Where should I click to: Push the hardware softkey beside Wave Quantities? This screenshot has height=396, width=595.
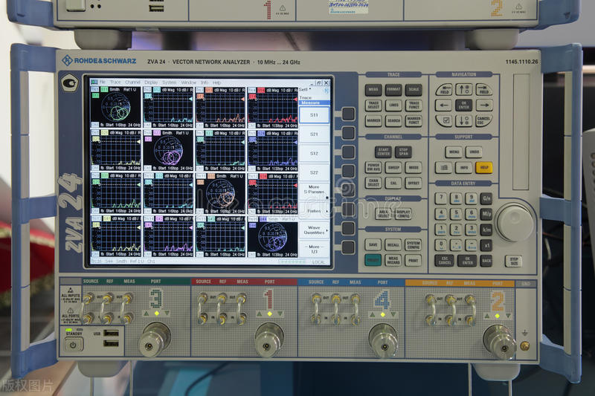pos(348,229)
